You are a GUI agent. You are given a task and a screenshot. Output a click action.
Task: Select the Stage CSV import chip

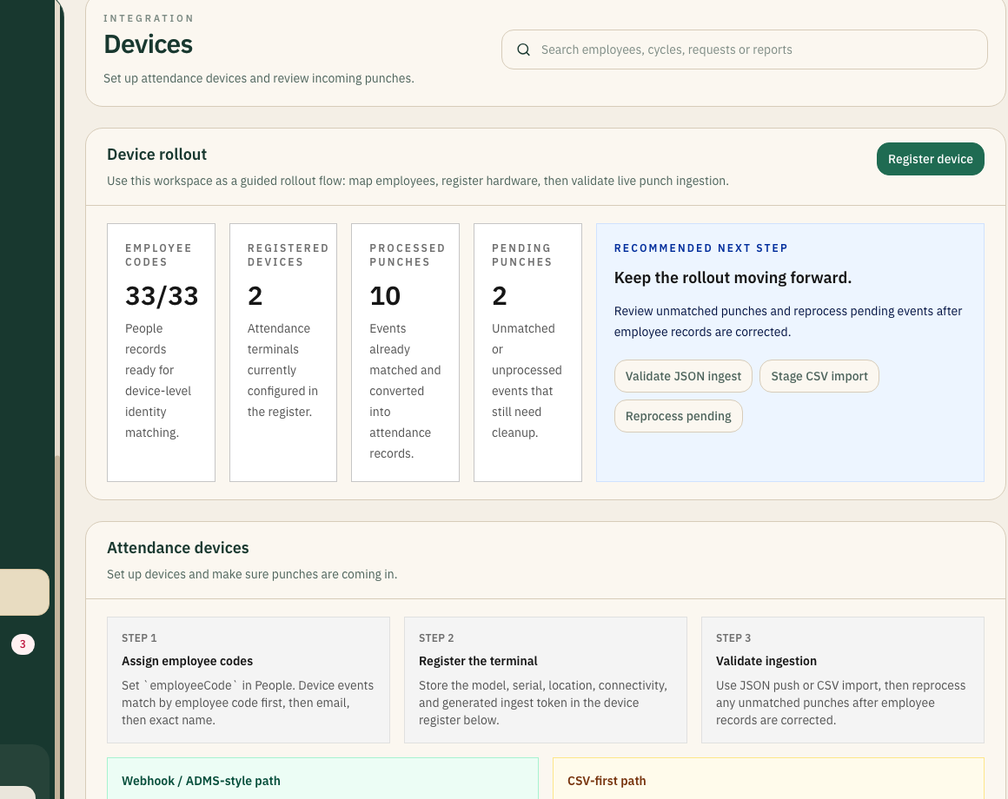click(819, 375)
